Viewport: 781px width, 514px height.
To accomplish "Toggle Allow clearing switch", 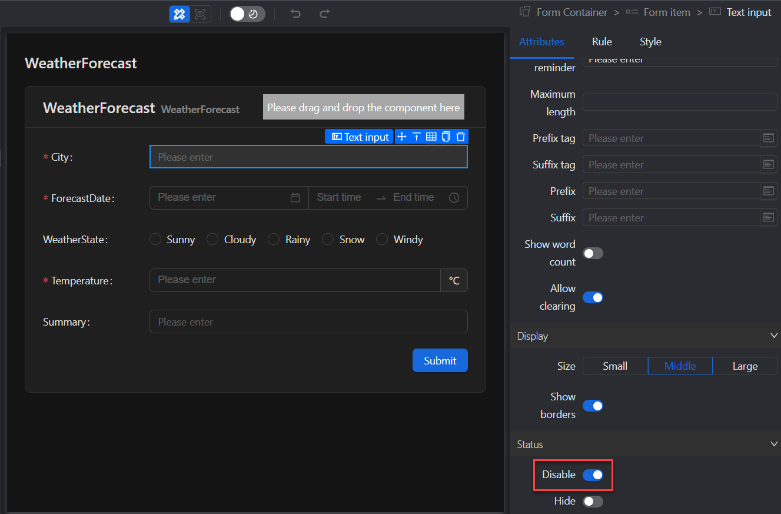I will point(593,297).
